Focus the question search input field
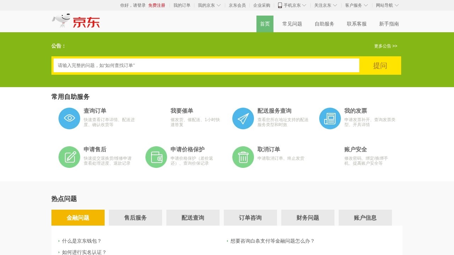This screenshot has width=454, height=255. click(x=206, y=66)
